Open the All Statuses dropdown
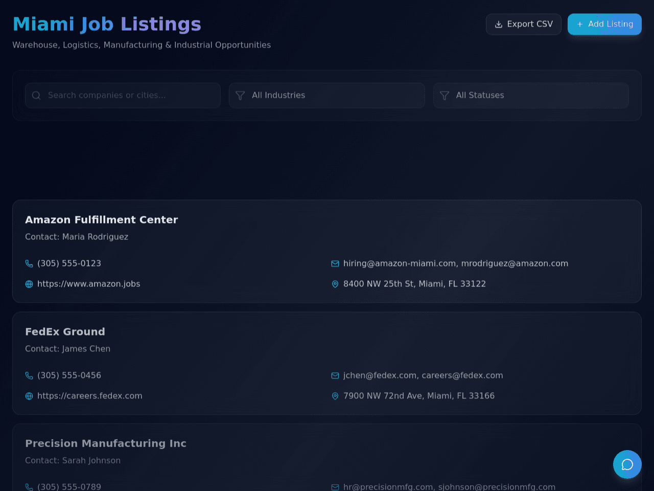 531,95
